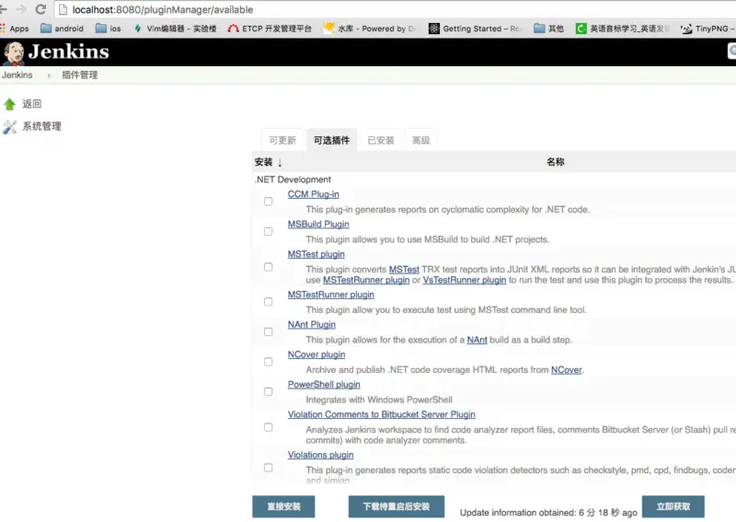Click the VsTestRunner plugin link in description
736x522 pixels.
point(465,280)
